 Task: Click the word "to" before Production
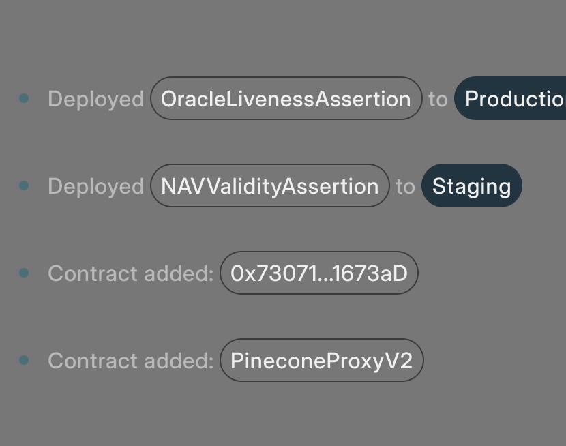[x=438, y=99]
